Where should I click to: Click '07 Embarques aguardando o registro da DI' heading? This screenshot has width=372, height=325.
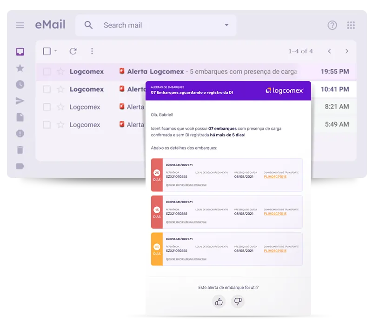pos(192,92)
